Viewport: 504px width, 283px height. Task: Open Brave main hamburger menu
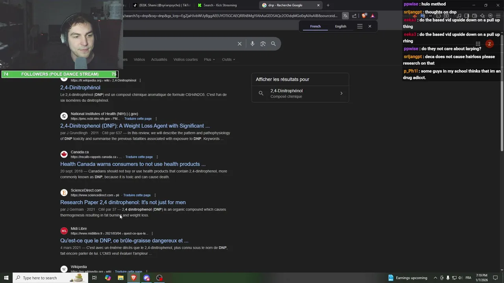pos(498,16)
